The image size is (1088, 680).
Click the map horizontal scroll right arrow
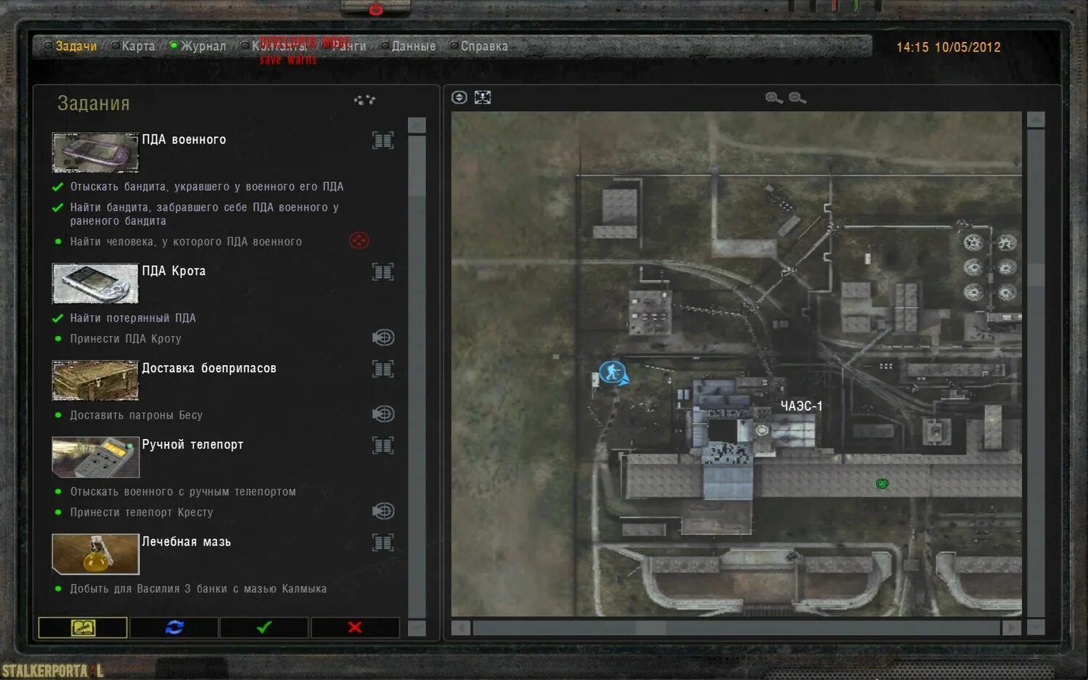click(1012, 627)
